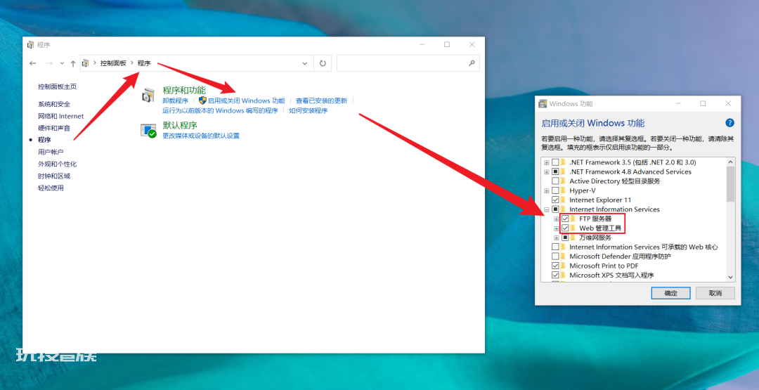Select the Internet Explorer 11 folder icon

[x=564, y=200]
